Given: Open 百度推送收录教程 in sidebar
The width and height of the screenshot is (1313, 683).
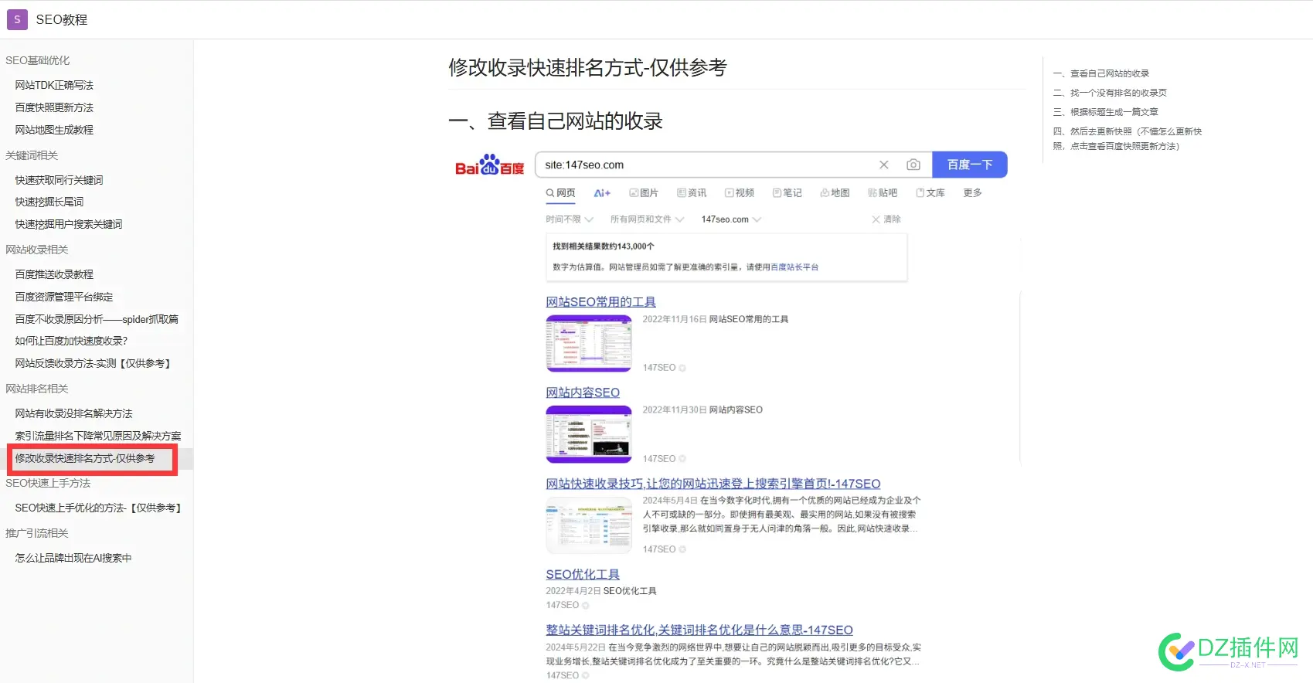Looking at the screenshot, I should pyautogui.click(x=54, y=274).
